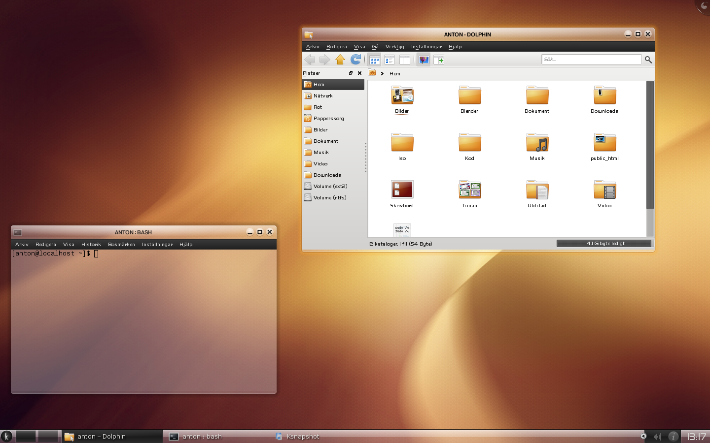Switch Dolphin to columns view mode
Image resolution: width=710 pixels, height=443 pixels.
pyautogui.click(x=405, y=60)
